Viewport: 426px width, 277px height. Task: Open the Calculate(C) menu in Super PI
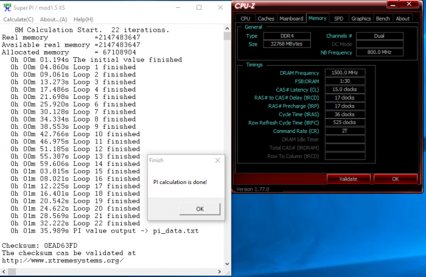(x=18, y=19)
